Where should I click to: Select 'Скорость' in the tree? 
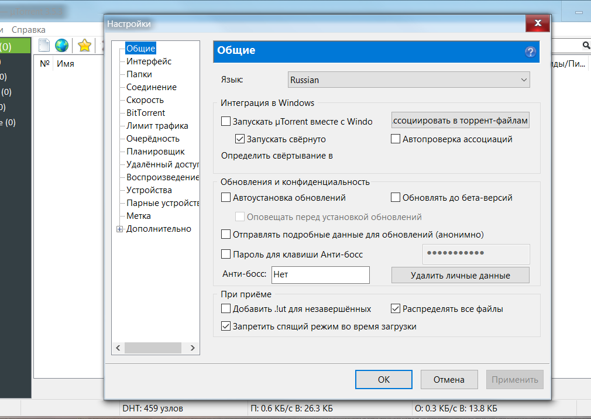pyautogui.click(x=145, y=100)
